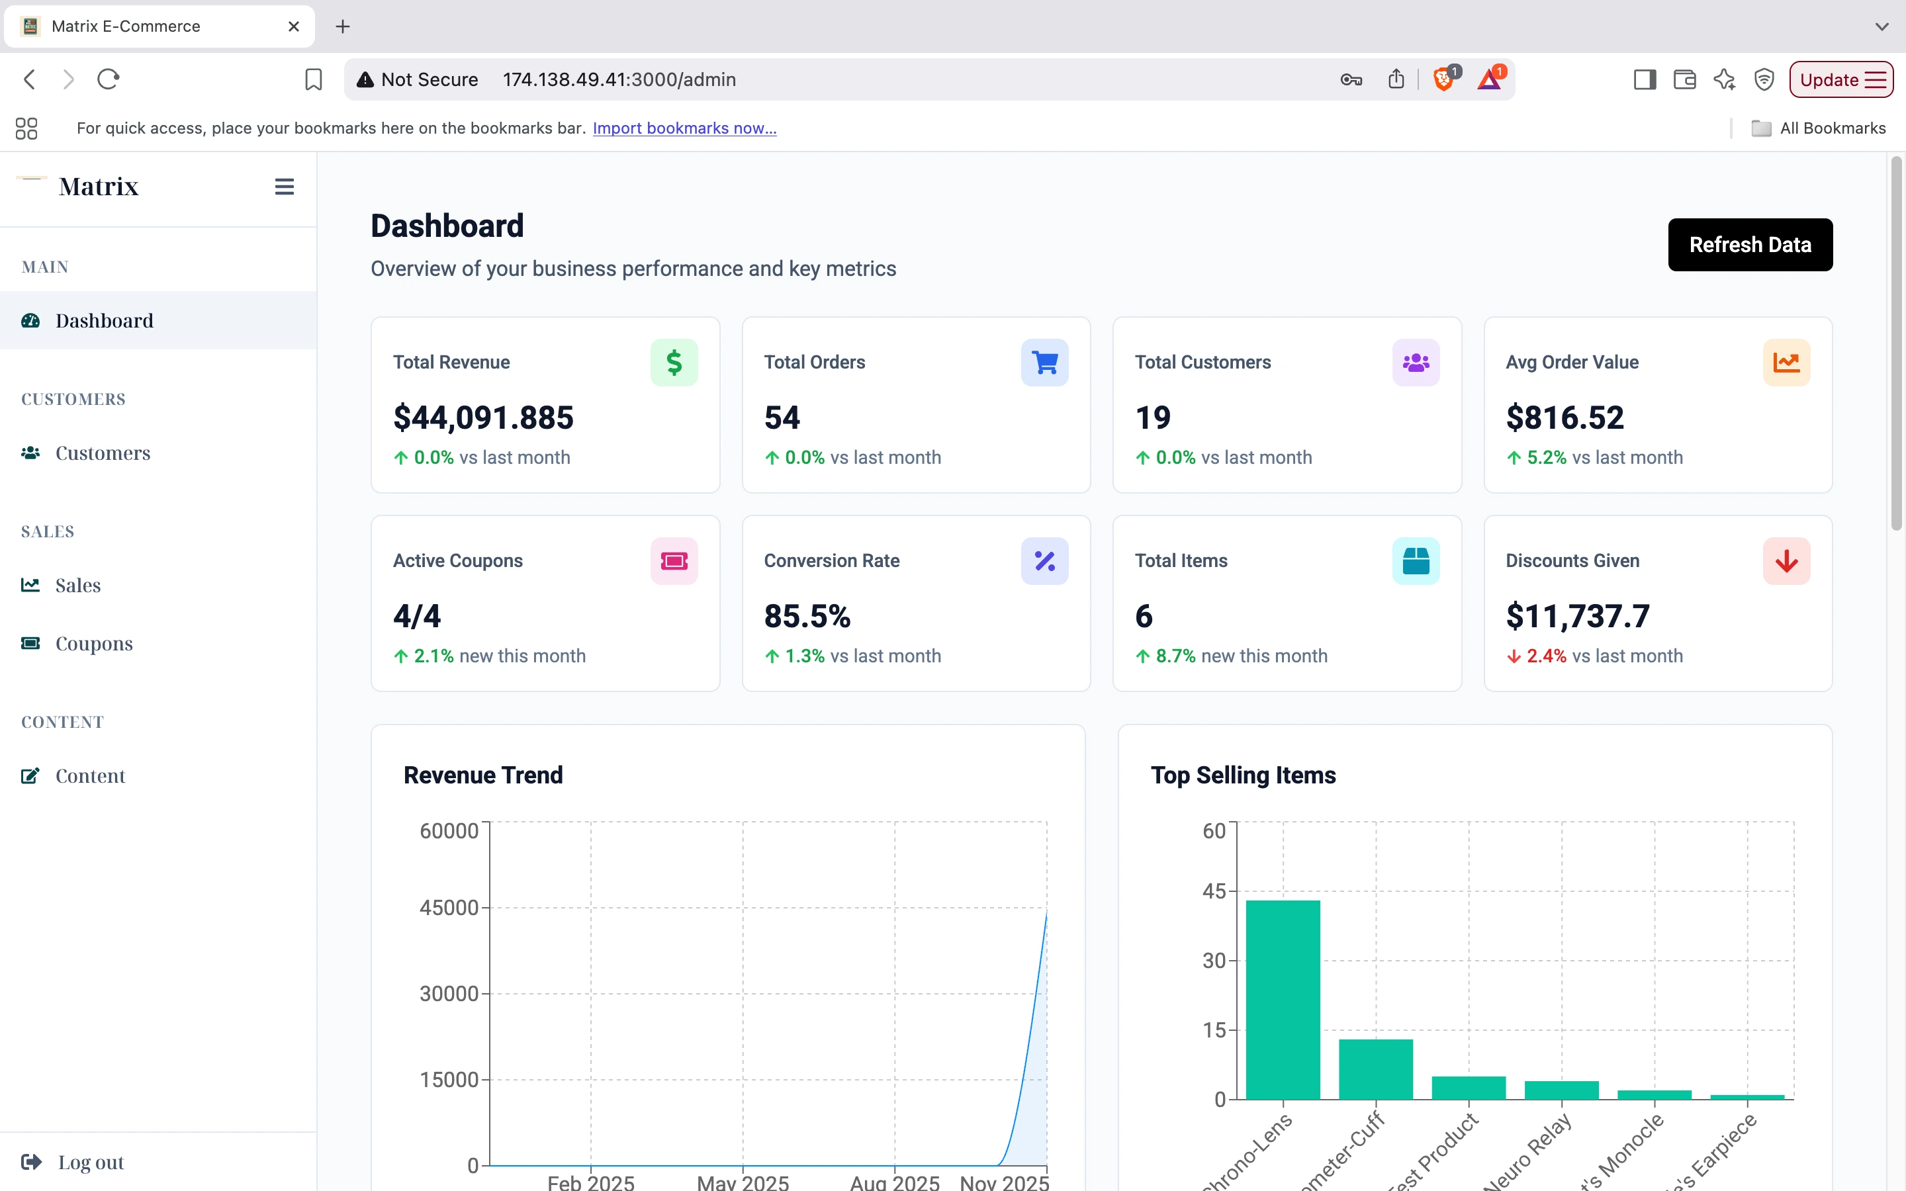Open browser Update menu button

pos(1840,79)
